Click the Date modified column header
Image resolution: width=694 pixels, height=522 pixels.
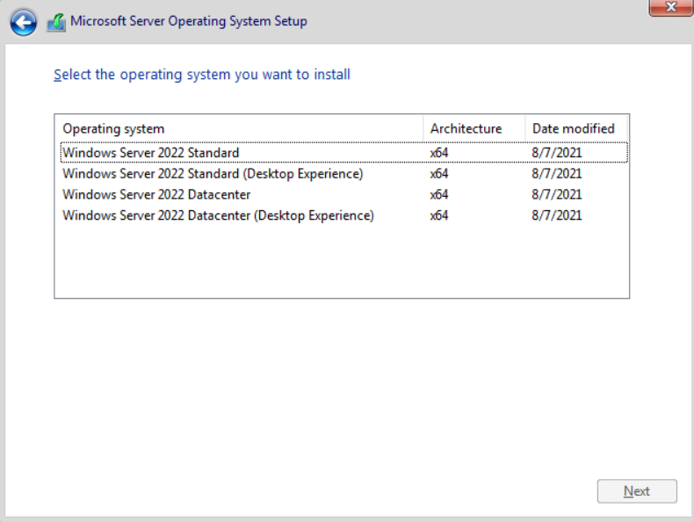click(x=574, y=128)
